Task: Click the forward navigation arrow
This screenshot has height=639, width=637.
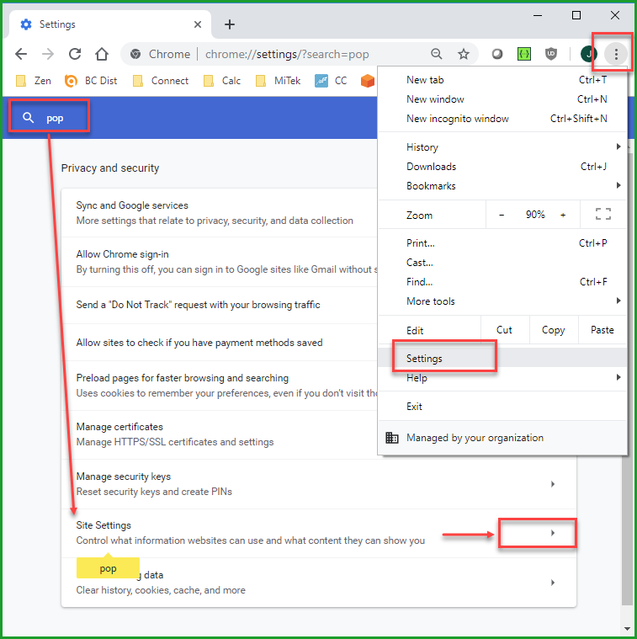Action: pyautogui.click(x=48, y=54)
